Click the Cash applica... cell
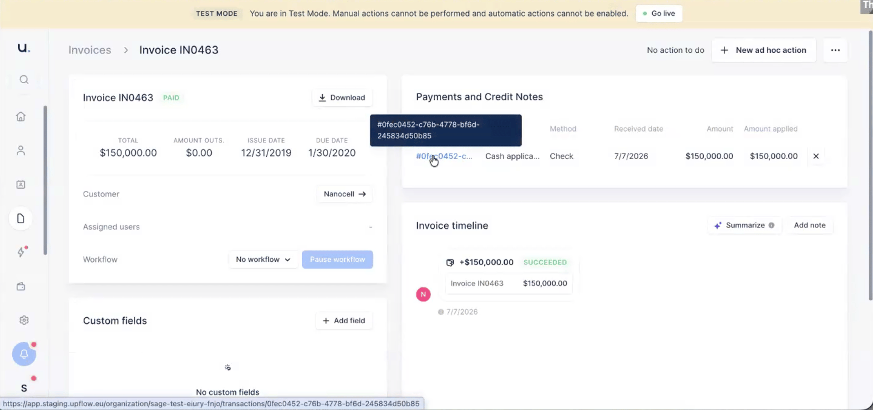873x410 pixels. pos(512,156)
